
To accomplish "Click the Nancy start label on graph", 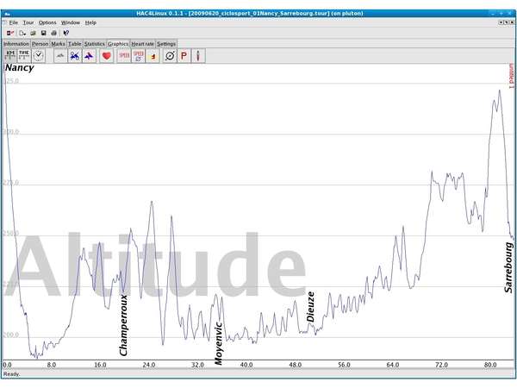I will click(x=20, y=68).
